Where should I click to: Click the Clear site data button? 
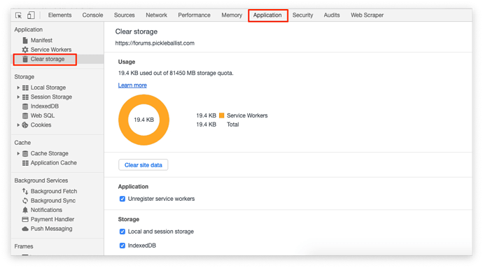click(143, 165)
